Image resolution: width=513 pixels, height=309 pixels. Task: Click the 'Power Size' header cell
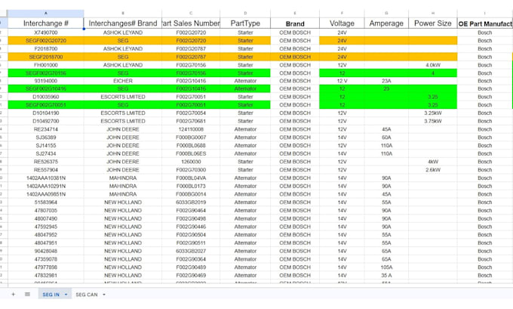pos(433,23)
